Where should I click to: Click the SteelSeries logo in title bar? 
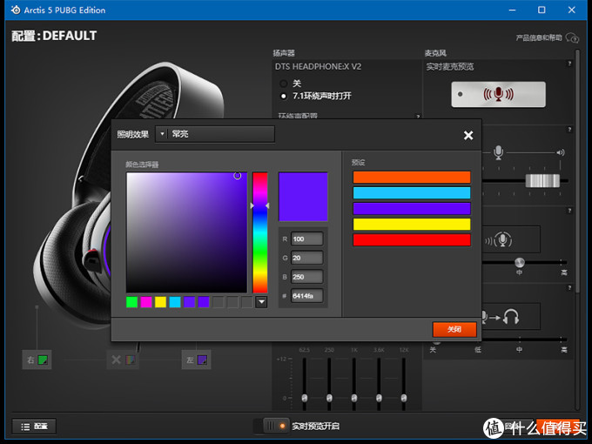(x=16, y=10)
